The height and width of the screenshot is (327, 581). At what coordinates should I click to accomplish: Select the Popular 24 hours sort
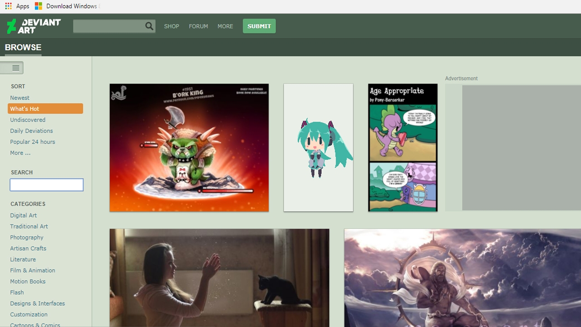coord(33,142)
